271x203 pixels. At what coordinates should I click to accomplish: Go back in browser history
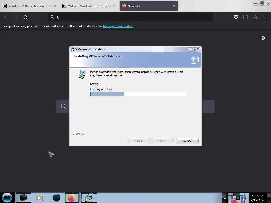6,17
